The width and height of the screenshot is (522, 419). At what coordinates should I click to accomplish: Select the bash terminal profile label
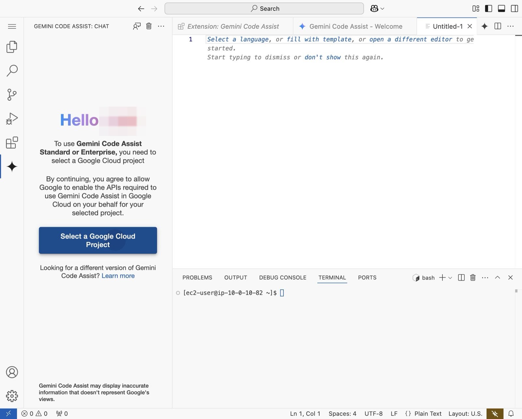click(424, 277)
